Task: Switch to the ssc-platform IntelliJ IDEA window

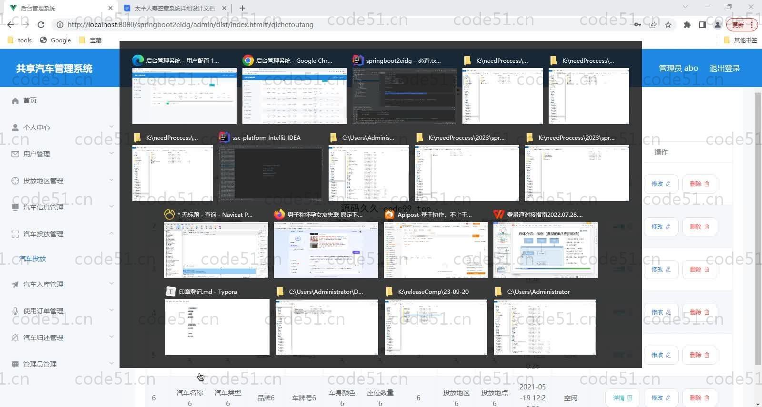Action: click(271, 173)
